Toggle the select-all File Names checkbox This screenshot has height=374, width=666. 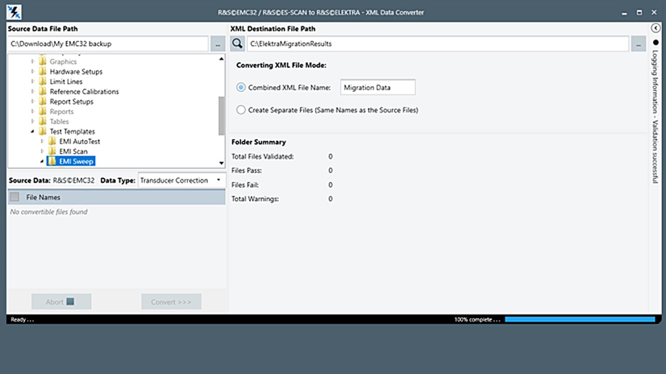[15, 197]
